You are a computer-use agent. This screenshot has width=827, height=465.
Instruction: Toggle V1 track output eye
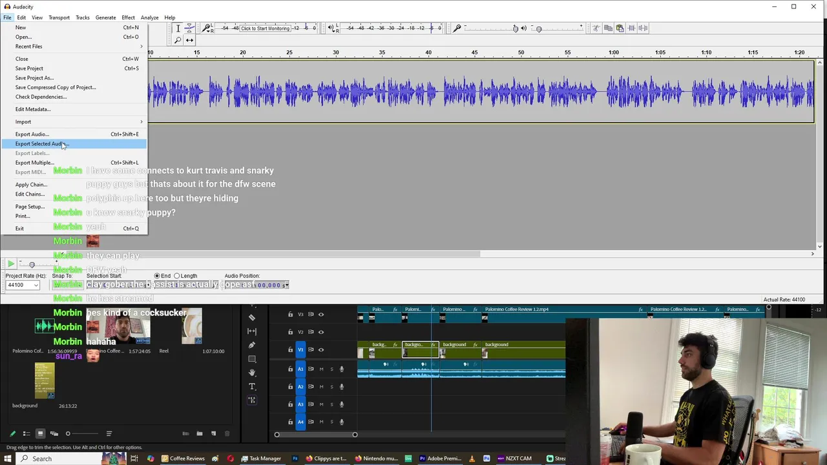point(320,349)
